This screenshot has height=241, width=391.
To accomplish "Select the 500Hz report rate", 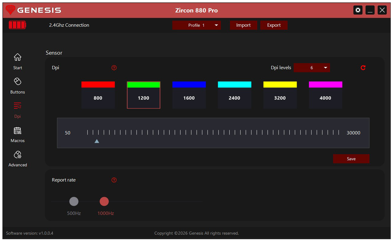I will (x=74, y=201).
